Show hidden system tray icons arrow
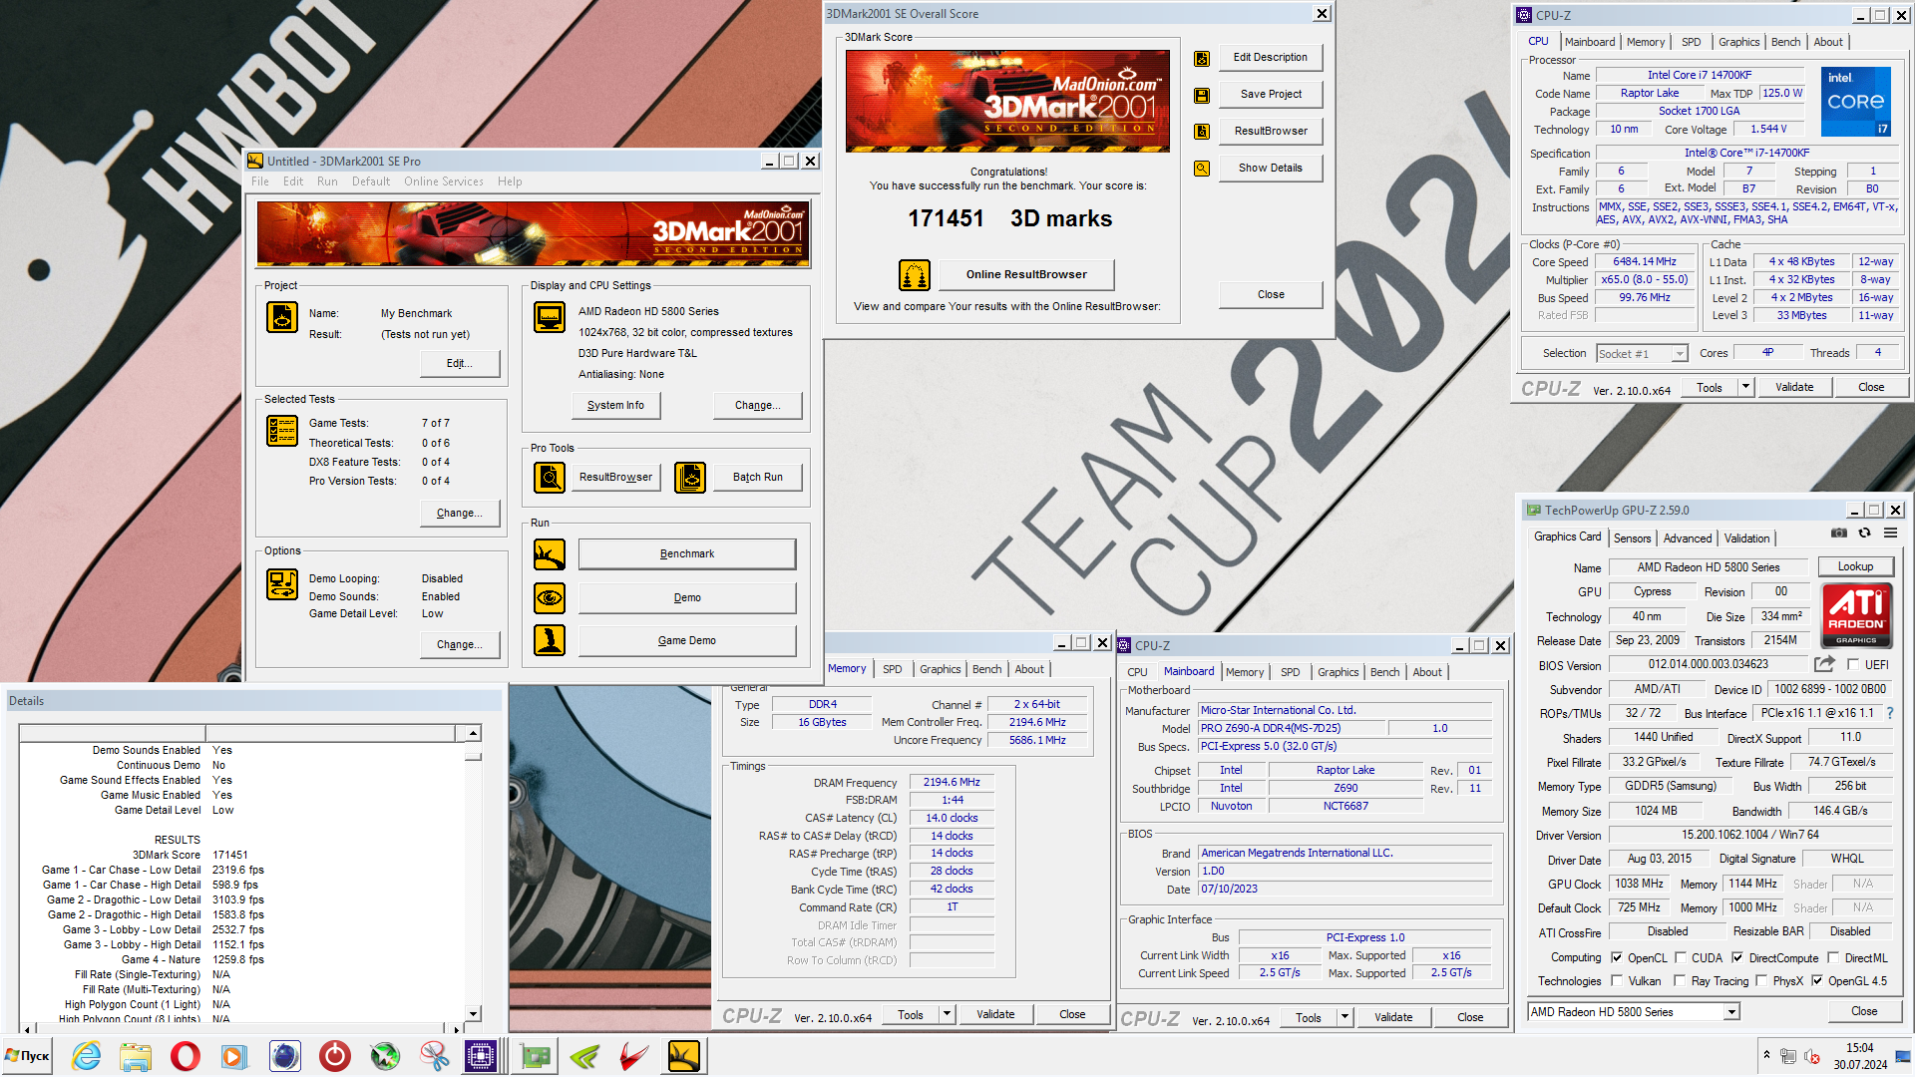This screenshot has width=1915, height=1077. click(1766, 1054)
